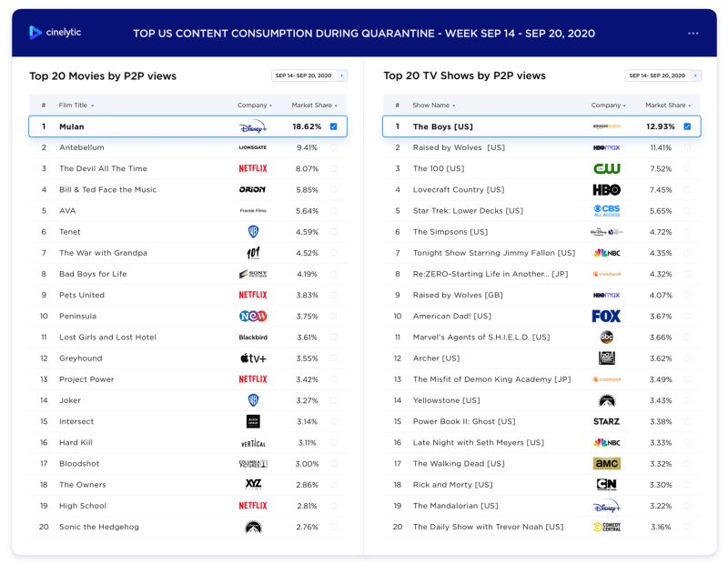Click the '#' column header in Movies table

click(44, 106)
